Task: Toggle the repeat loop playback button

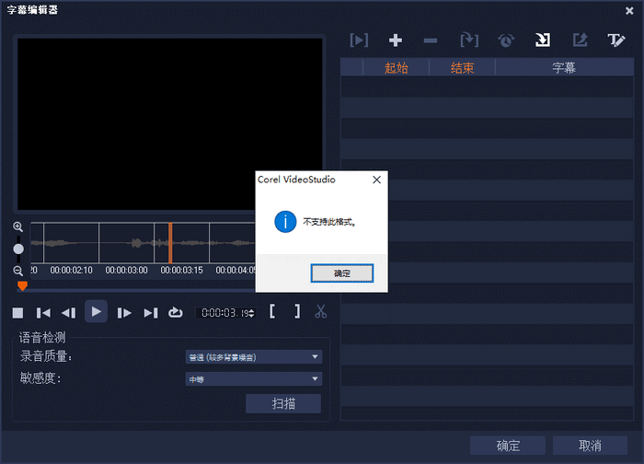Action: point(176,312)
